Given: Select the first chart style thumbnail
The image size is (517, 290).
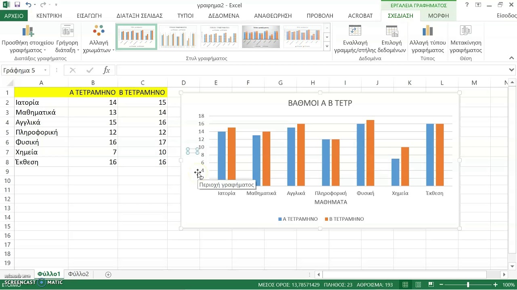Looking at the screenshot, I should click(137, 37).
